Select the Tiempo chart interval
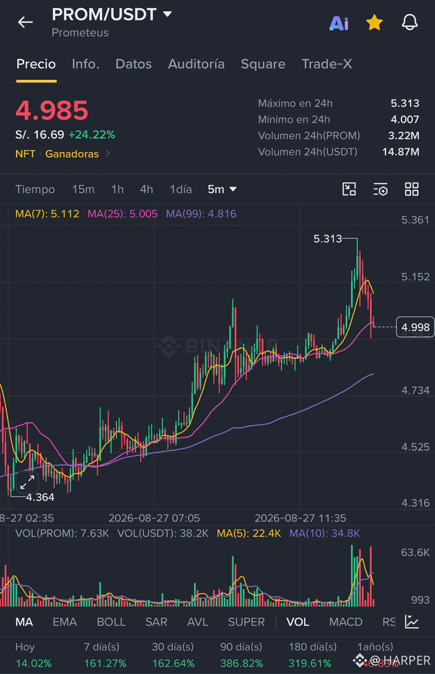Viewport: 435px width, 674px height. pyautogui.click(x=35, y=189)
